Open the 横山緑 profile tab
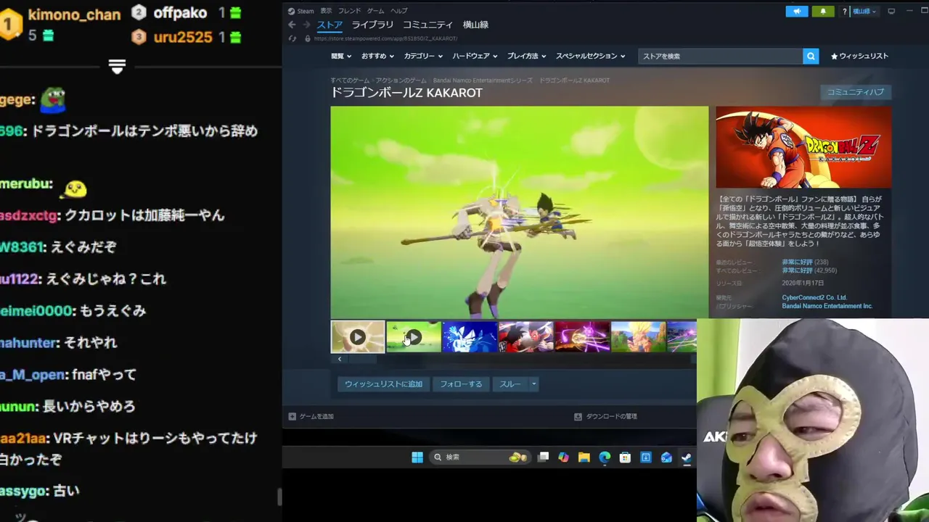This screenshot has height=522, width=929. click(475, 25)
